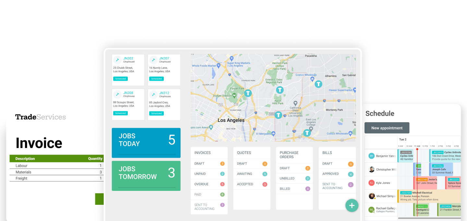Open appointment JB03456 Merryla
The height and width of the screenshot is (221, 467).
pyautogui.click(x=449, y=210)
